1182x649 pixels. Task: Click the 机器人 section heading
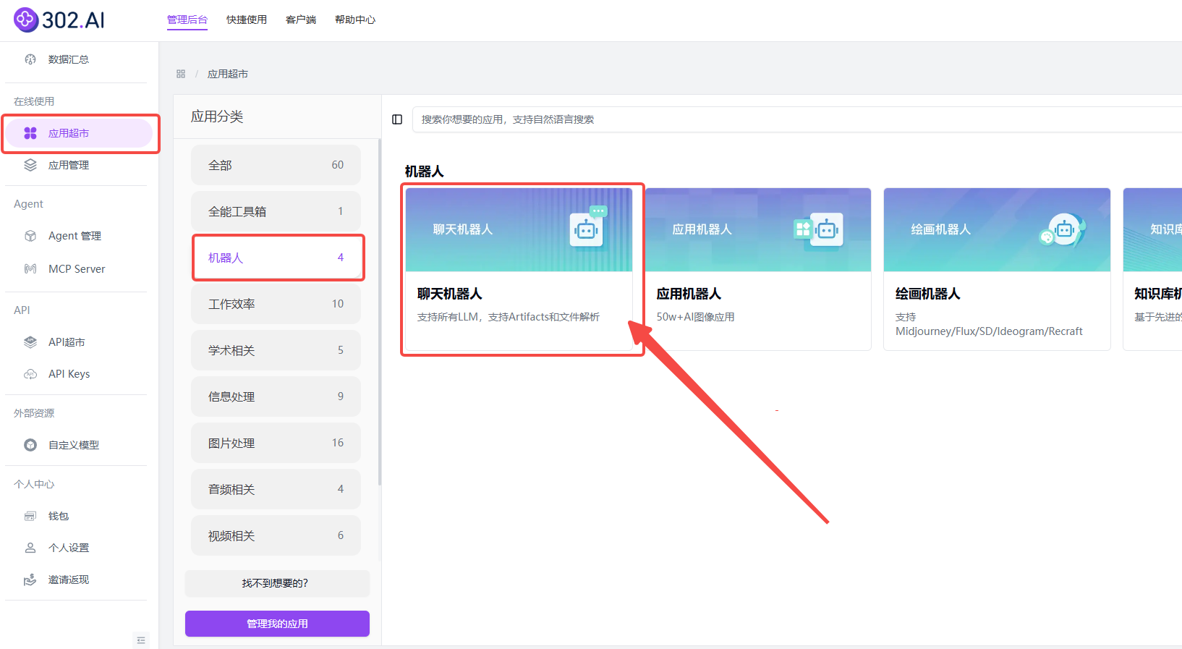click(x=425, y=171)
